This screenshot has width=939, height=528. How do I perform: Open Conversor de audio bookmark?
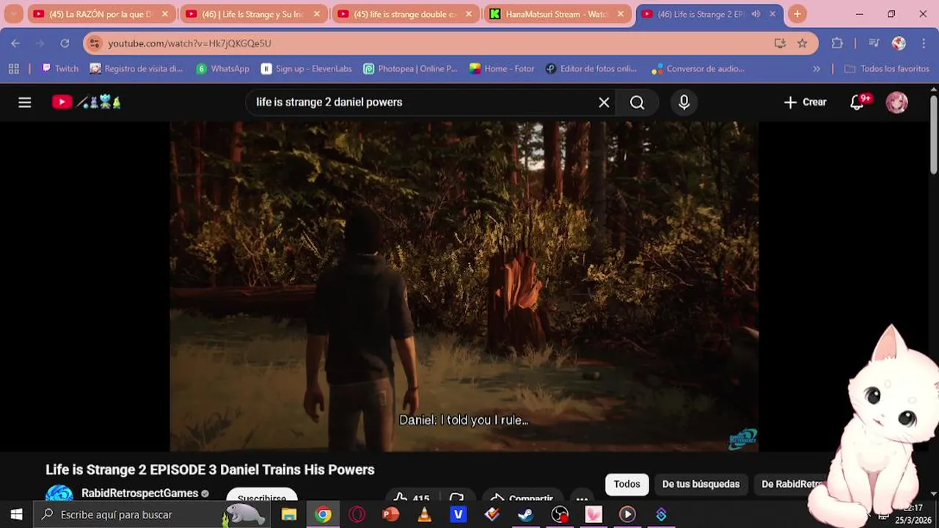coord(698,68)
